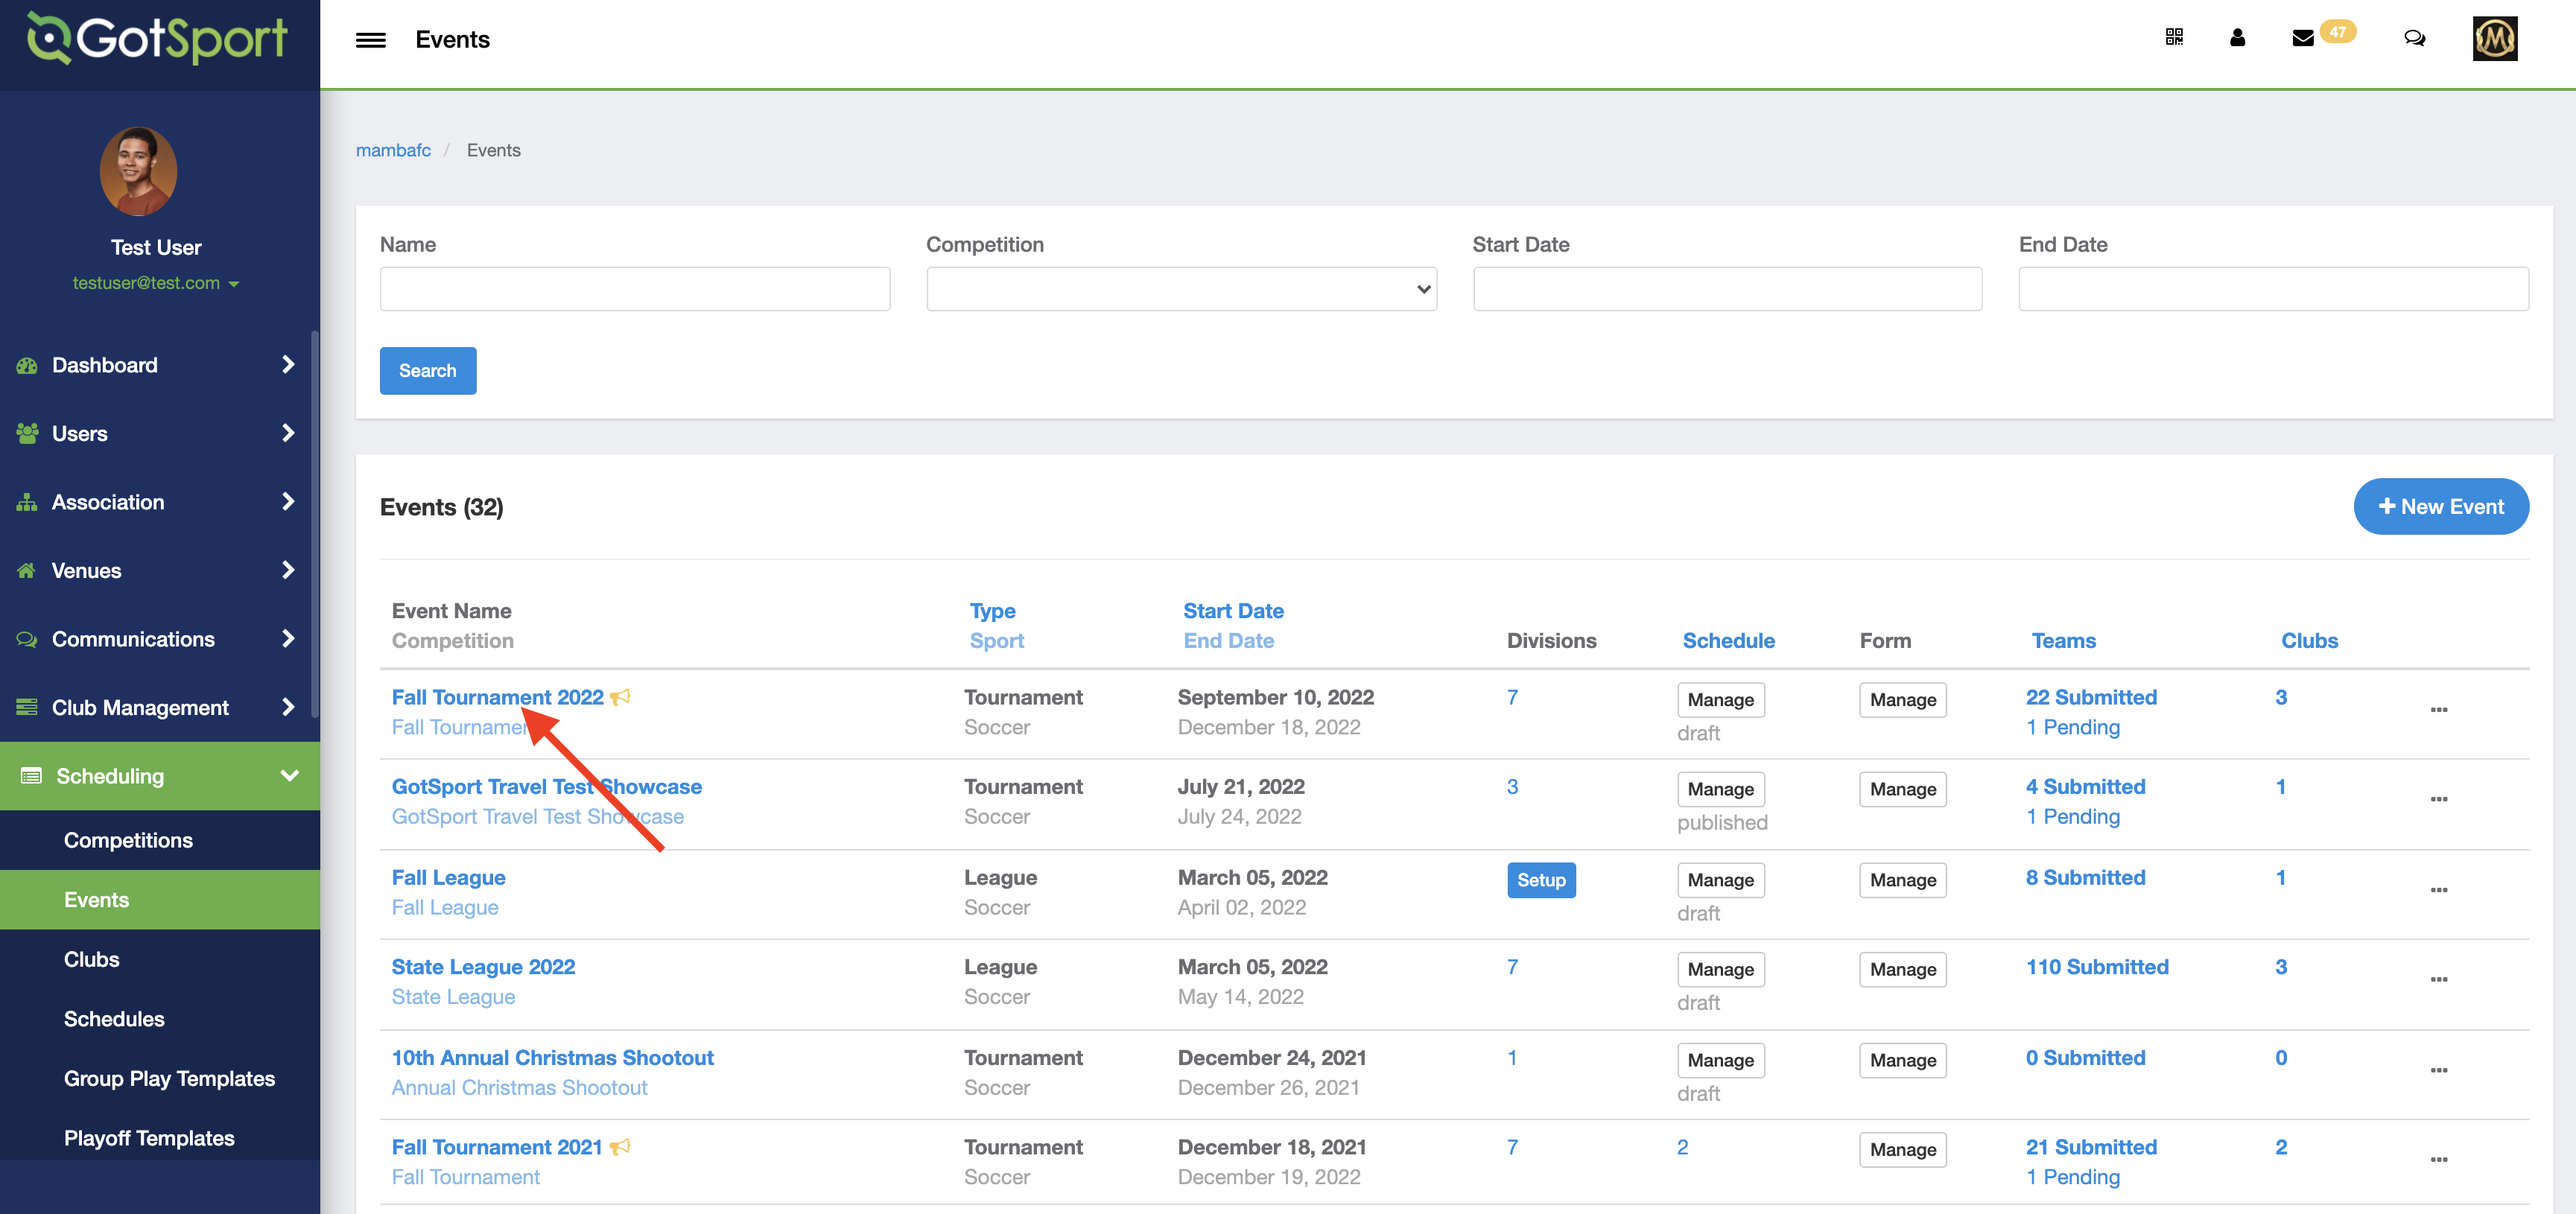The width and height of the screenshot is (2576, 1214).
Task: Click the End Date filter field
Action: tap(2273, 289)
